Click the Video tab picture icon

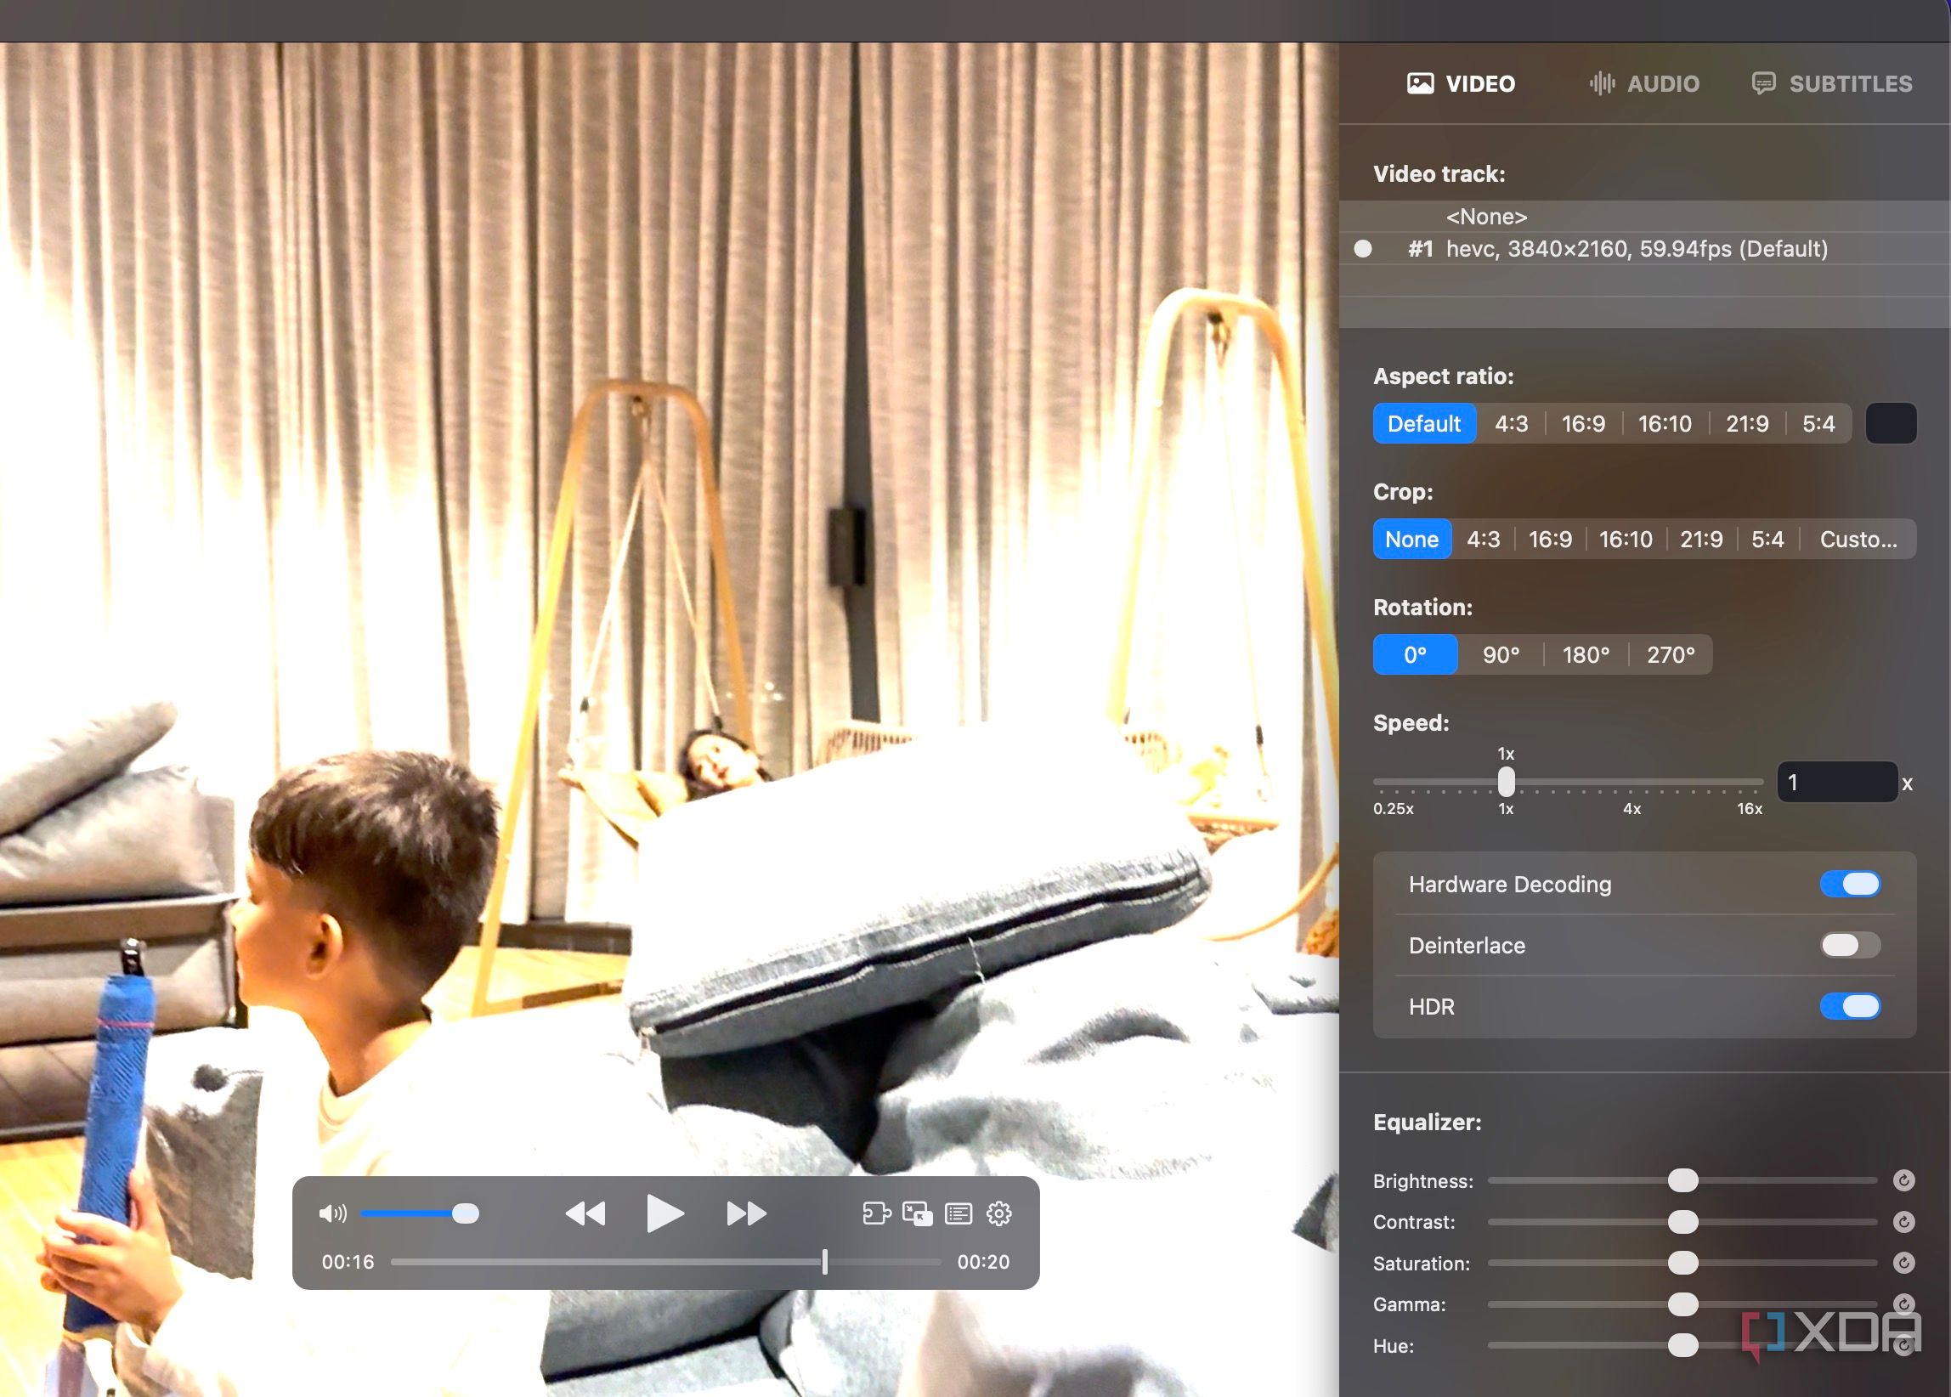tap(1420, 83)
